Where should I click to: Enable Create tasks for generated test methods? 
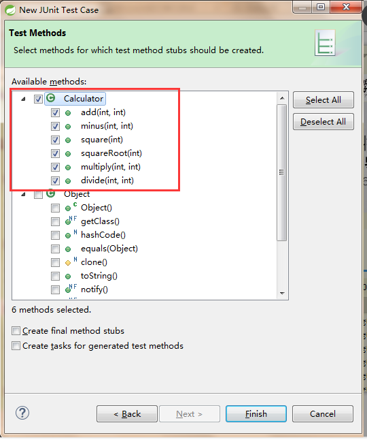[x=16, y=345]
